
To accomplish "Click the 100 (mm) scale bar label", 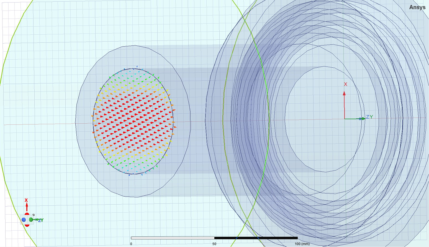I will pos(302,244).
